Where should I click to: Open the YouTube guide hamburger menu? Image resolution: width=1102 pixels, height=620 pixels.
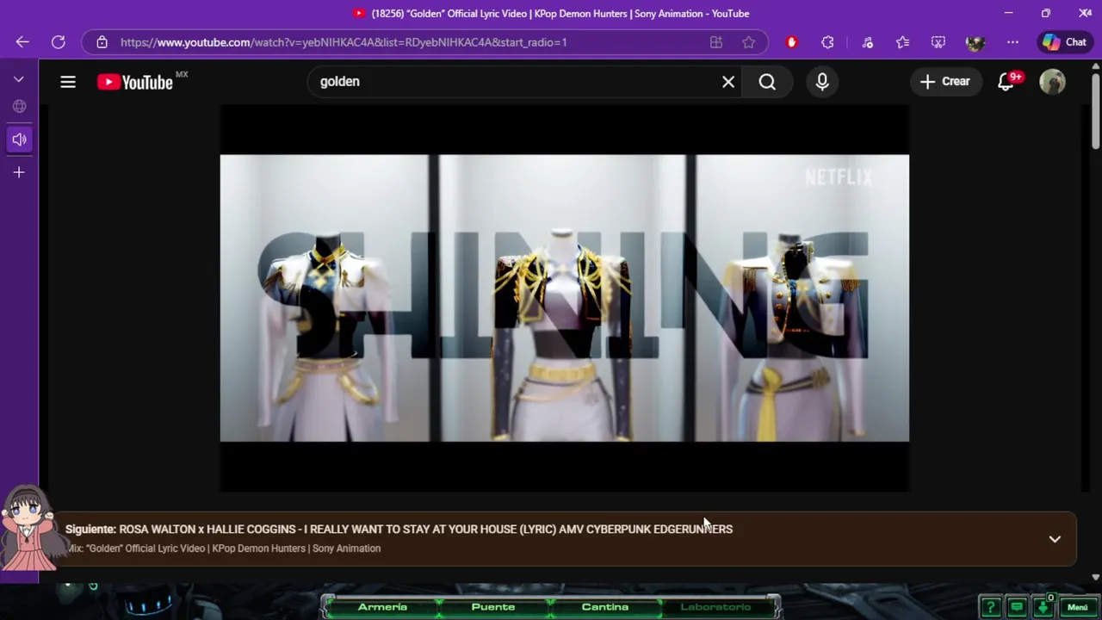[x=68, y=82]
